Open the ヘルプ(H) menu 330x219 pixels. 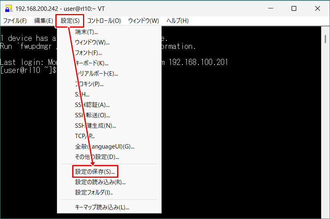pos(177,21)
